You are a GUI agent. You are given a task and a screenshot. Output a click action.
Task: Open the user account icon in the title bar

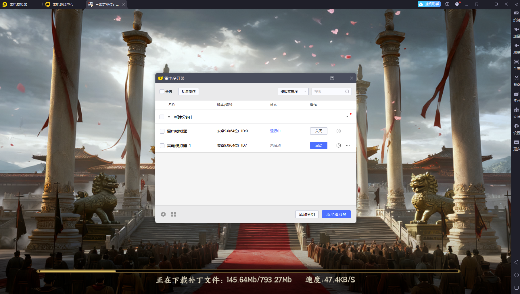pos(457,4)
